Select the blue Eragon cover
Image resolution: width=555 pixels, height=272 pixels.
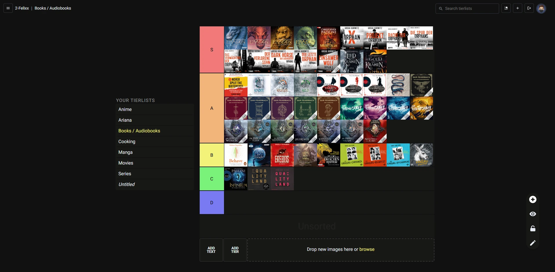coord(236,38)
